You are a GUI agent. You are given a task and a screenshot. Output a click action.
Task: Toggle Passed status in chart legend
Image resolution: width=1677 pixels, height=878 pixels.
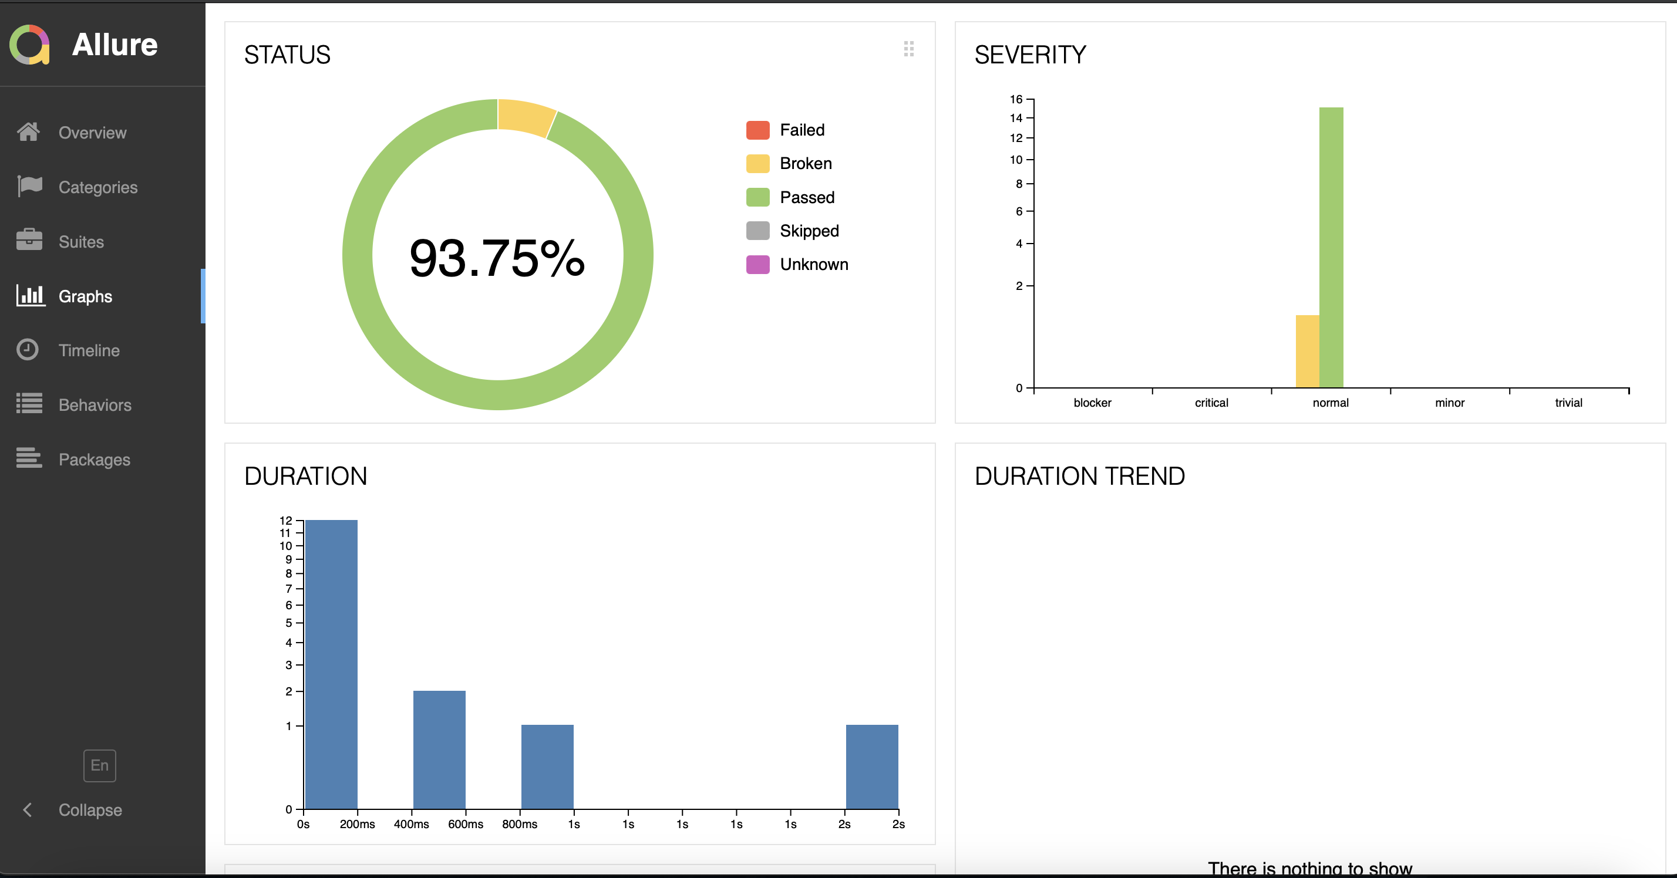click(807, 197)
